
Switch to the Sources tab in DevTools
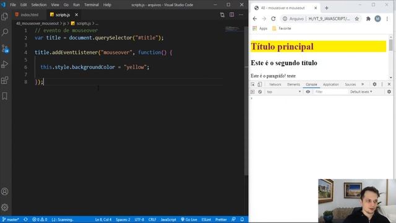[350, 84]
